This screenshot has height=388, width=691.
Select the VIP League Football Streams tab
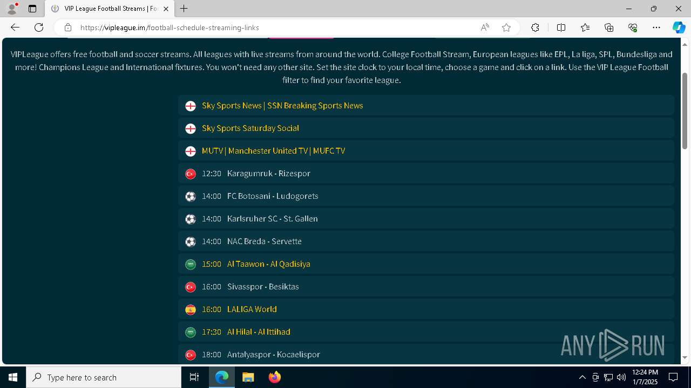pos(110,9)
